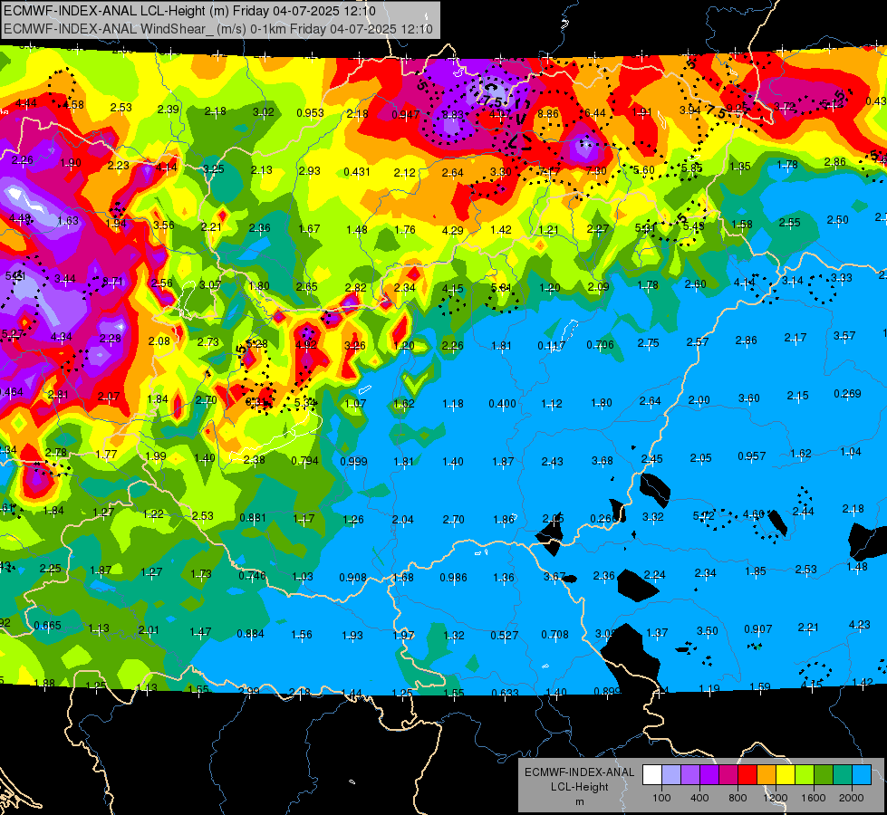This screenshot has width=887, height=815.
Task: Click the legend tick label 800
Action: (x=738, y=798)
